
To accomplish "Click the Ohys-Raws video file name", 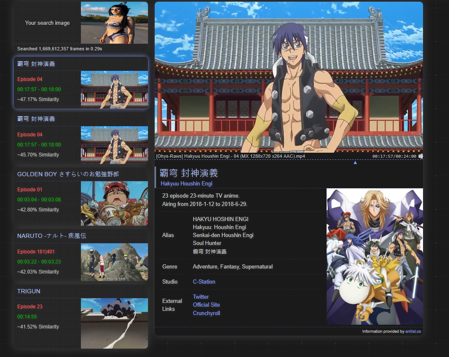I will coord(231,156).
